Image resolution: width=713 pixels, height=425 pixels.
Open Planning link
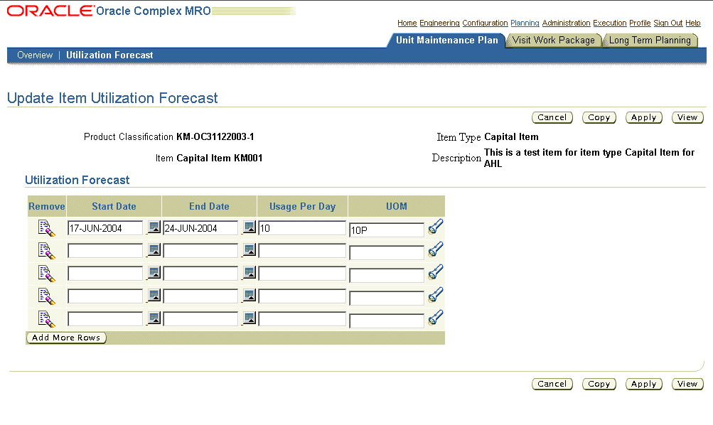[525, 23]
